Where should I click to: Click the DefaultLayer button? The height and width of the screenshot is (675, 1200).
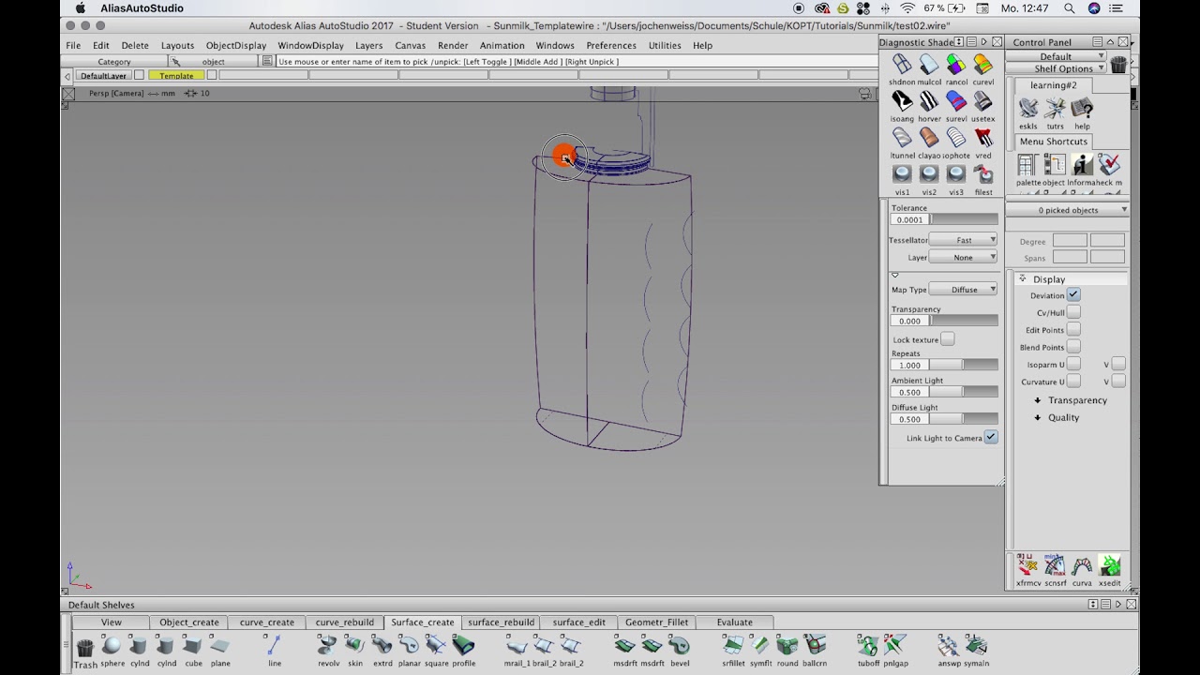click(103, 76)
